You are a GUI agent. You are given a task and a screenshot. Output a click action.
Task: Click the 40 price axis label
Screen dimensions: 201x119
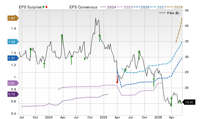pos(187,26)
